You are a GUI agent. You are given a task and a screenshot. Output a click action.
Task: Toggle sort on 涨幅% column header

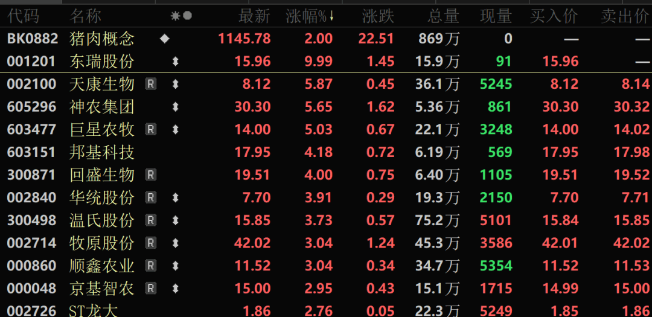pyautogui.click(x=310, y=17)
